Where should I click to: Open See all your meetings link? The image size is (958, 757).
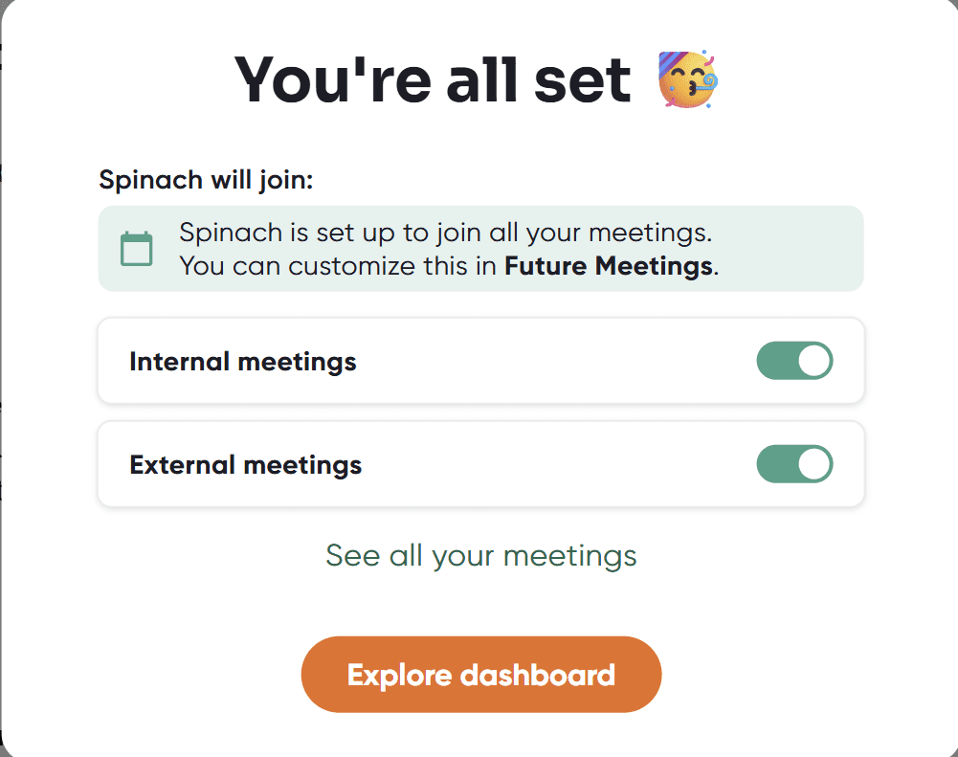[x=480, y=555]
